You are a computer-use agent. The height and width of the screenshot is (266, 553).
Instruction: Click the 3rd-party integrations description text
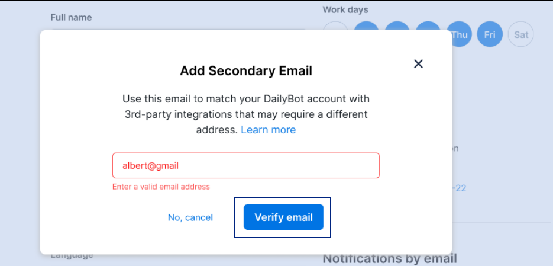pyautogui.click(x=245, y=114)
